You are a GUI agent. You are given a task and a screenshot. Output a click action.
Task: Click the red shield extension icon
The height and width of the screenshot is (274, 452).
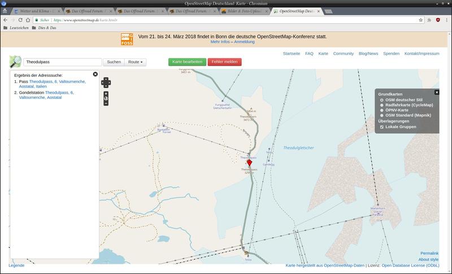click(438, 20)
